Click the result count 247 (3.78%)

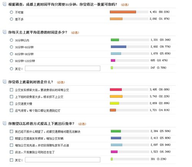click(x=159, y=68)
